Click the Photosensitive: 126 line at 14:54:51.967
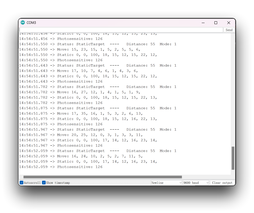Image resolution: width=254 pixels, height=213 pixels. (61, 145)
